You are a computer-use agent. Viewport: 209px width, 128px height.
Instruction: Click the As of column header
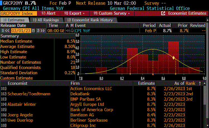[179, 83]
